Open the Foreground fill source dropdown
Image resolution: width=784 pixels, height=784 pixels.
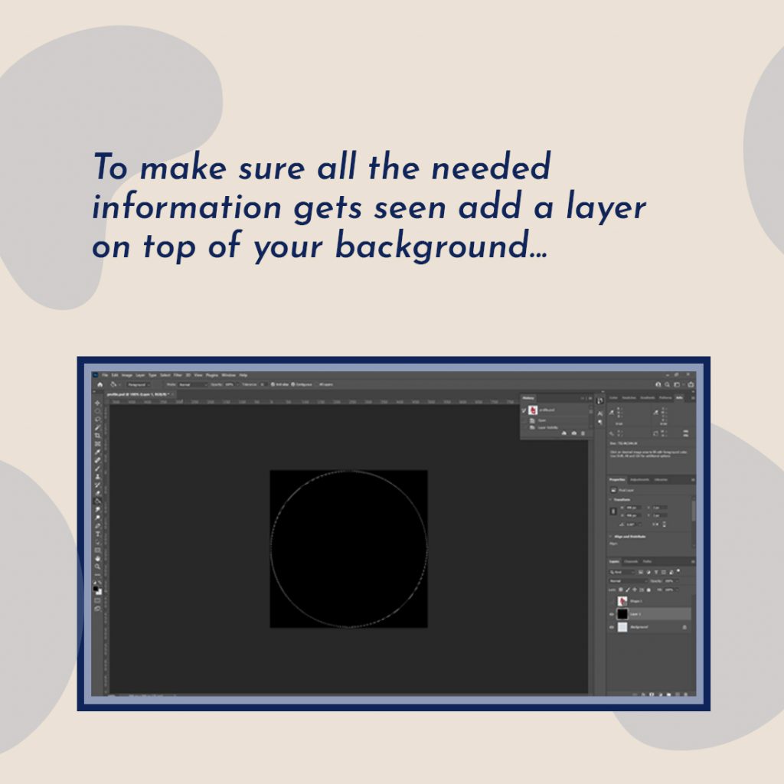coord(137,384)
